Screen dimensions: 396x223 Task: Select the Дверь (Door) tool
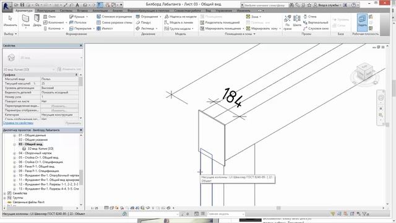point(37,20)
